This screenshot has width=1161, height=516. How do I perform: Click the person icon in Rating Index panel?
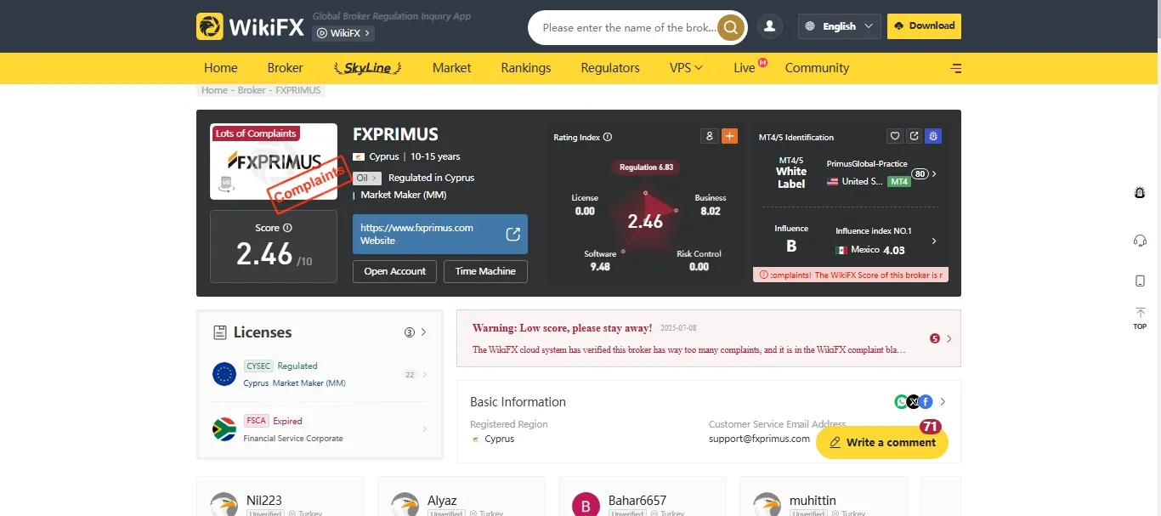710,136
